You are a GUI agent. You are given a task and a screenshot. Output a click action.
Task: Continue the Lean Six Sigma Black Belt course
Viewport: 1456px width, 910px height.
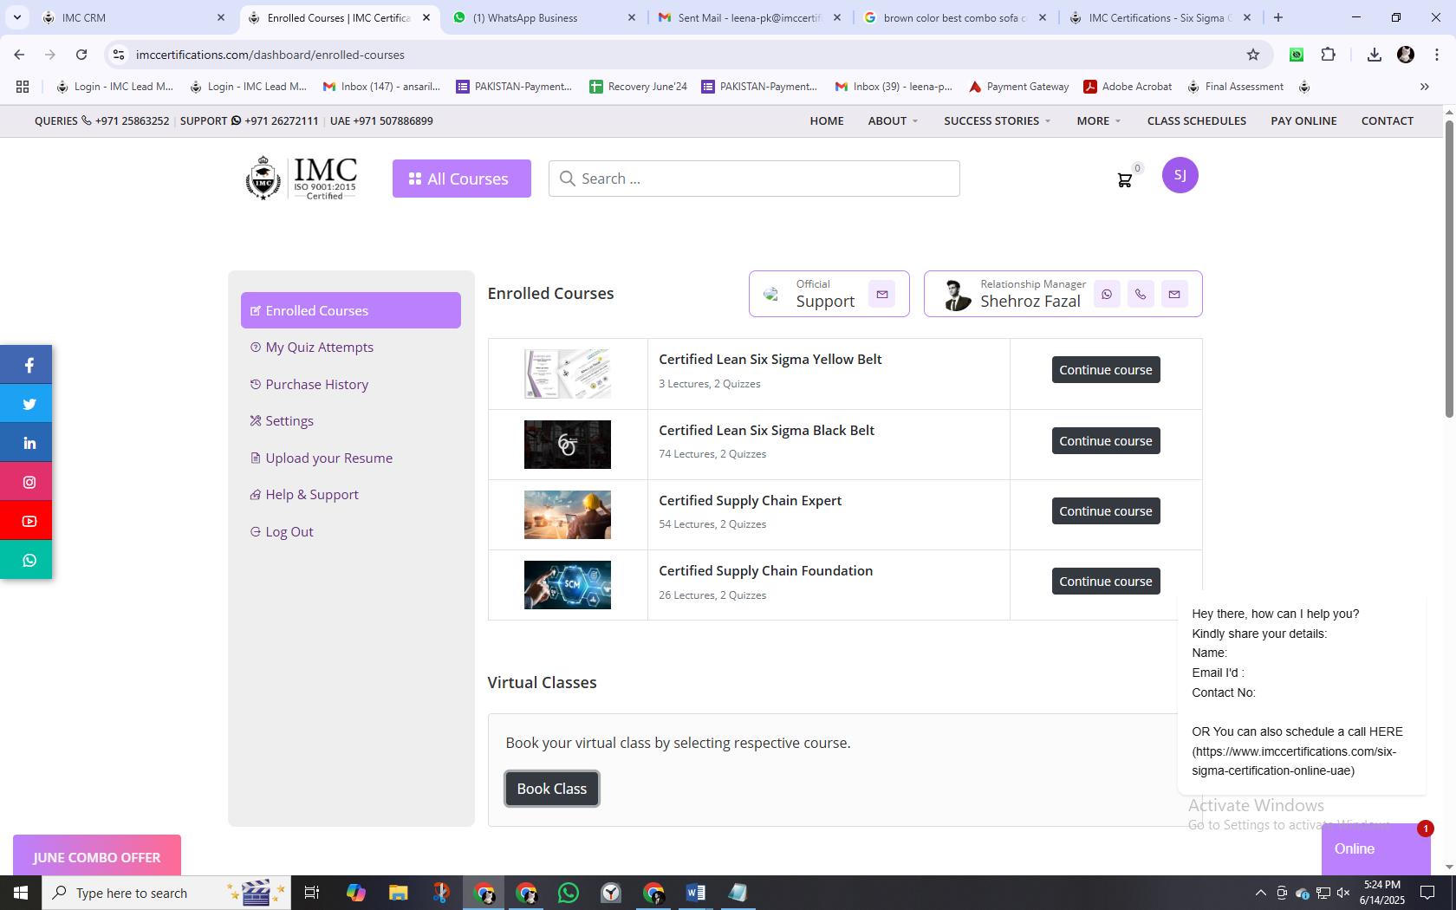pos(1106,441)
